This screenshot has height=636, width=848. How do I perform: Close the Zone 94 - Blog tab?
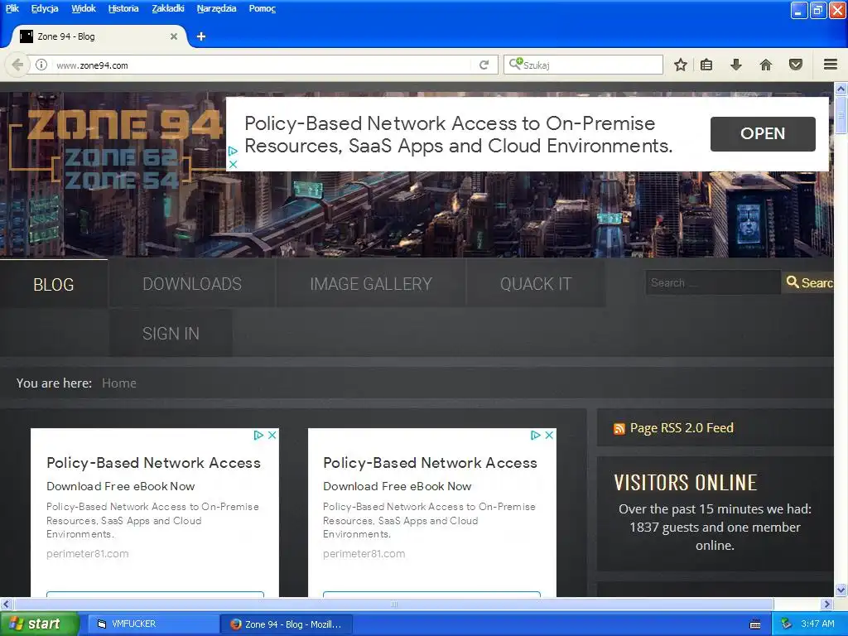click(174, 36)
